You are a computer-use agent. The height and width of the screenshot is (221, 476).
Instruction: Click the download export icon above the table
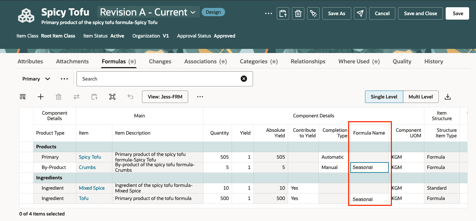pyautogui.click(x=448, y=97)
